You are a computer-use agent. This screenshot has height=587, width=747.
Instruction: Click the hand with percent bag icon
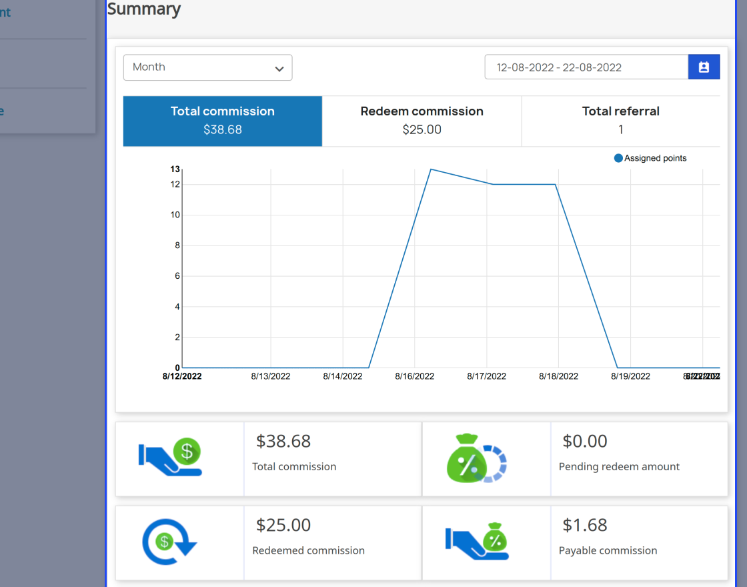[x=477, y=541]
